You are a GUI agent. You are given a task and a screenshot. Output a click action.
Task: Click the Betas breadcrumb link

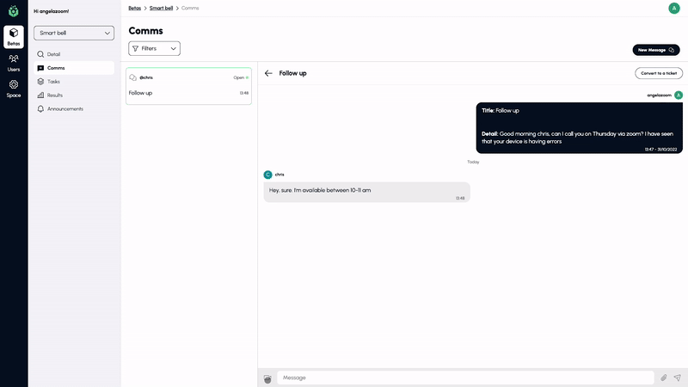click(135, 8)
